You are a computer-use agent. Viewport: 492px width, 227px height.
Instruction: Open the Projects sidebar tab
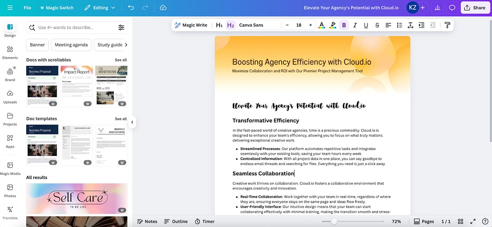point(10,119)
